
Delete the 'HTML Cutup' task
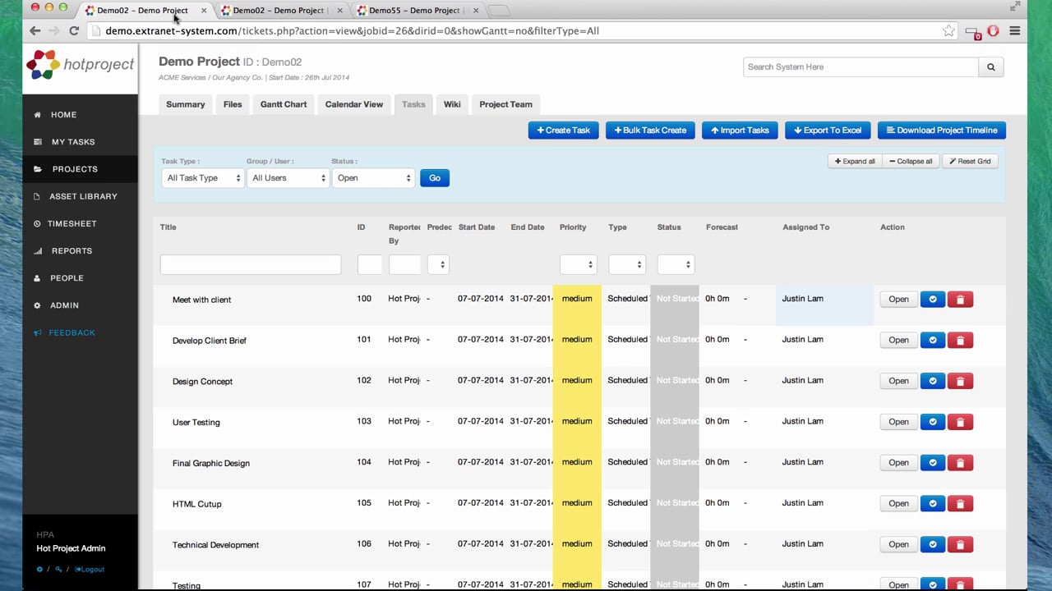[960, 503]
